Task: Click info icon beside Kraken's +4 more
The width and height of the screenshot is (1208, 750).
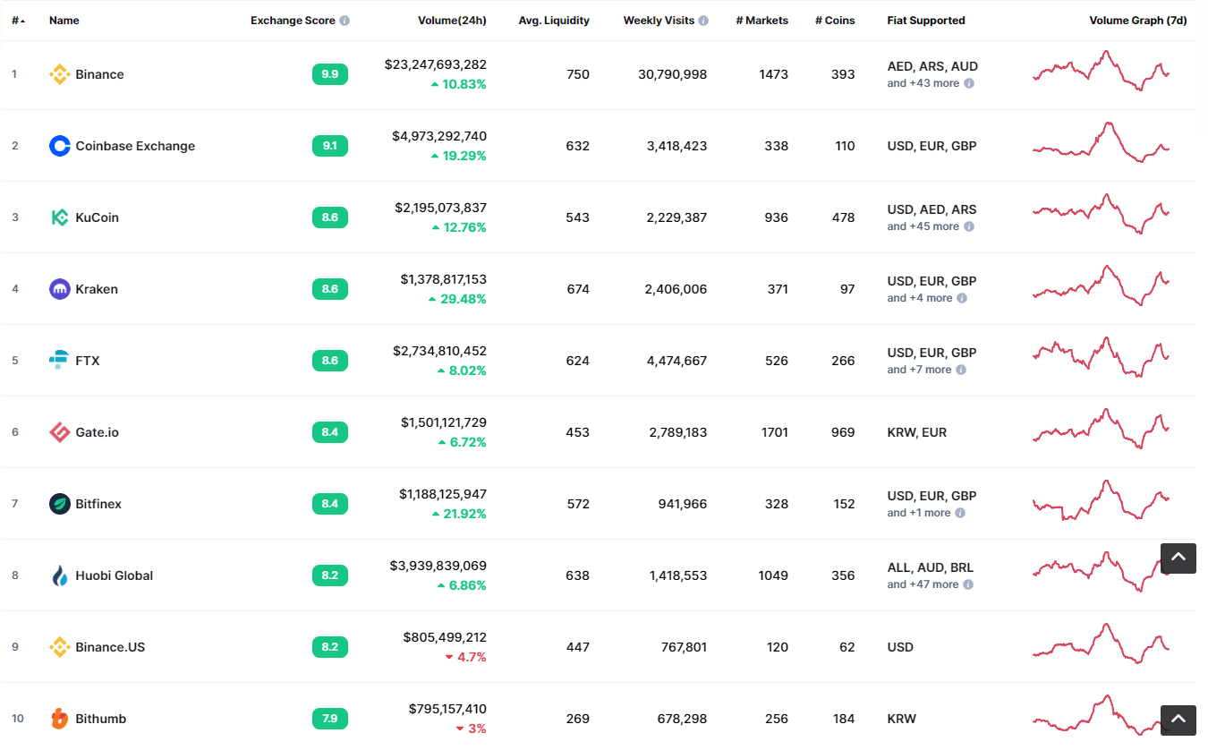Action: (x=962, y=298)
